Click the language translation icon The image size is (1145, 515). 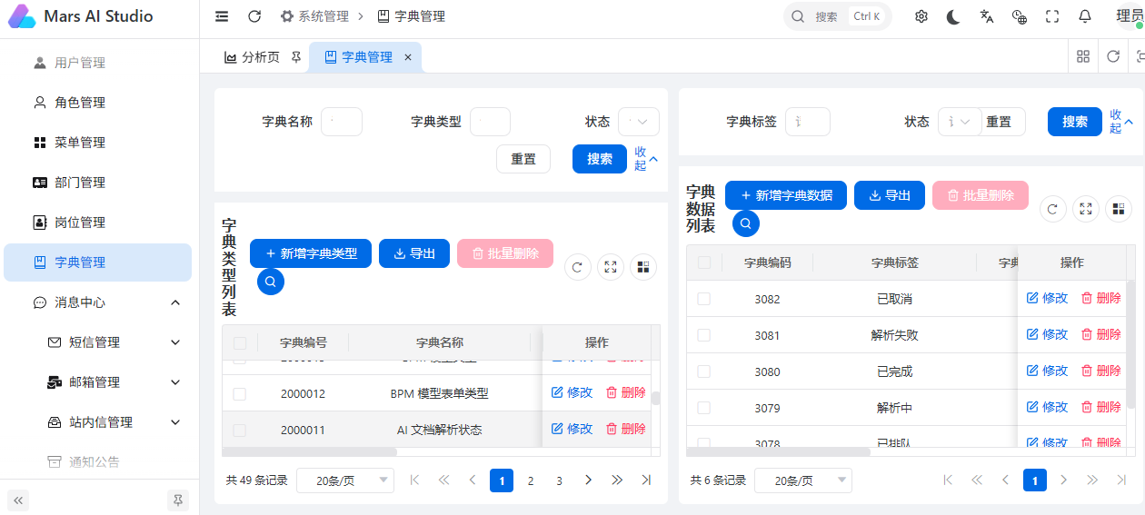point(987,16)
